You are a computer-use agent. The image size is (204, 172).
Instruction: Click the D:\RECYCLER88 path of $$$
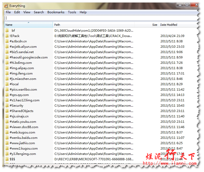94,159
